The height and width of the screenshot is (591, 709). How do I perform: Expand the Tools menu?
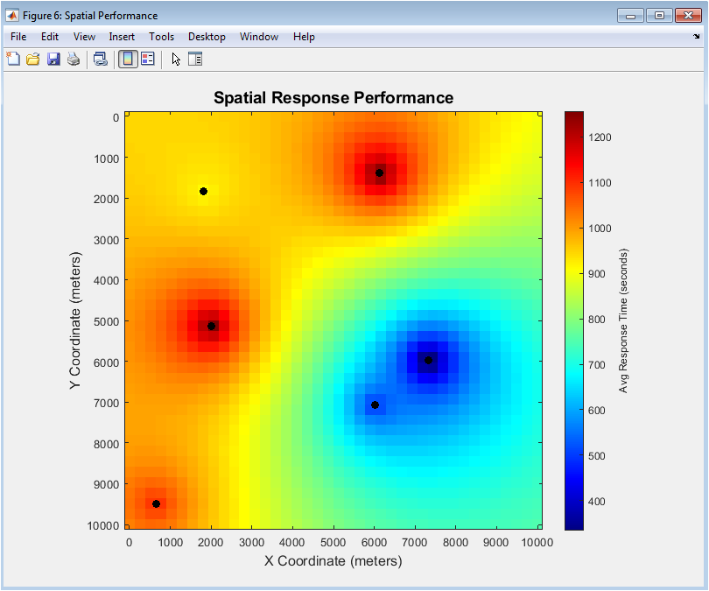point(161,37)
